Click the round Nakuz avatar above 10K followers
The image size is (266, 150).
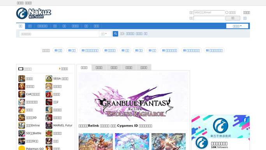202,143
